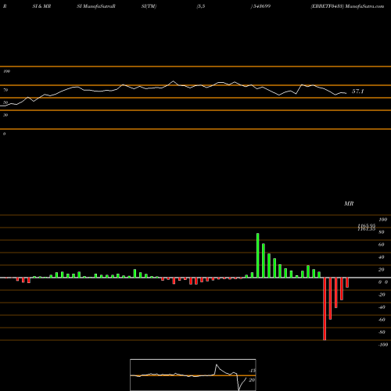Click the MR axis label -80
The height and width of the screenshot is (391, 391).
coord(382,332)
